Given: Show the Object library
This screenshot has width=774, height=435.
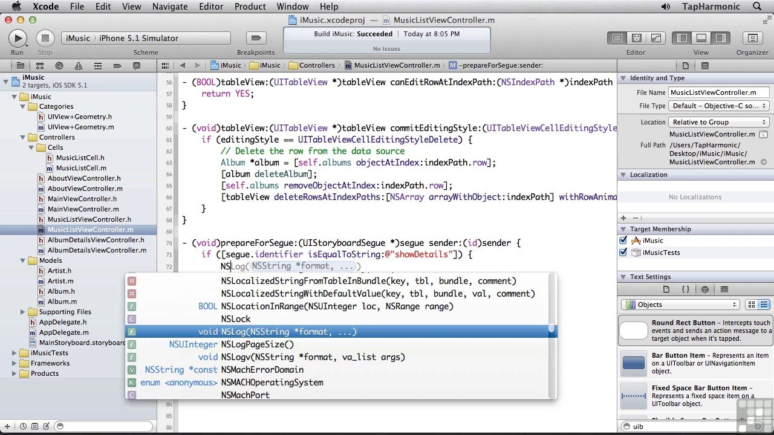Looking at the screenshot, I should pyautogui.click(x=705, y=289).
